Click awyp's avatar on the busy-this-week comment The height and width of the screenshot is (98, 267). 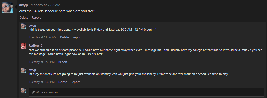[23, 70]
